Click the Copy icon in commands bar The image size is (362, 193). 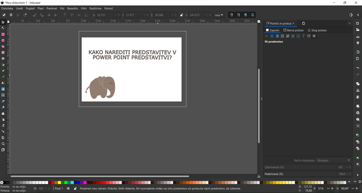click(358, 84)
